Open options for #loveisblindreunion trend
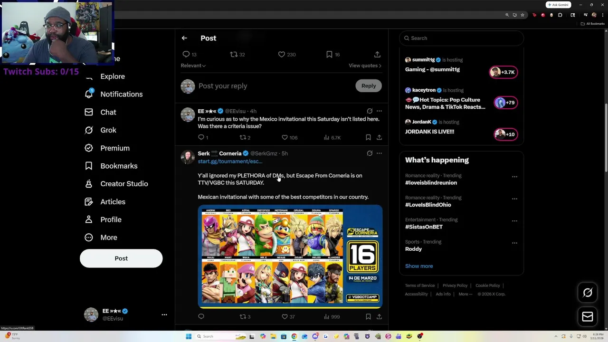The image size is (608, 342). (514, 176)
